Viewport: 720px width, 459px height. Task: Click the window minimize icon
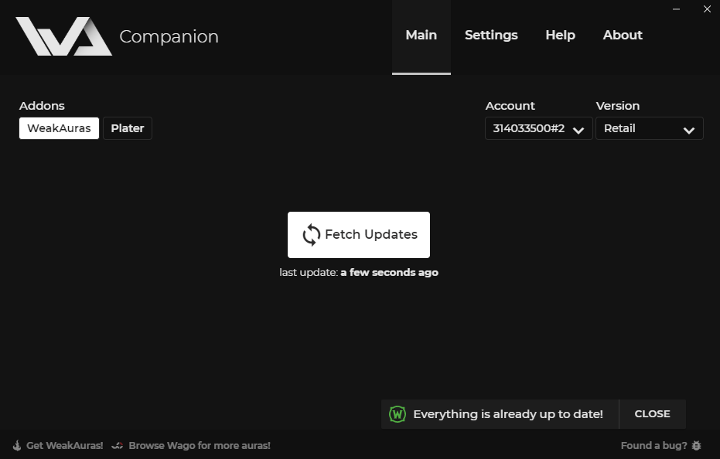[x=676, y=9]
